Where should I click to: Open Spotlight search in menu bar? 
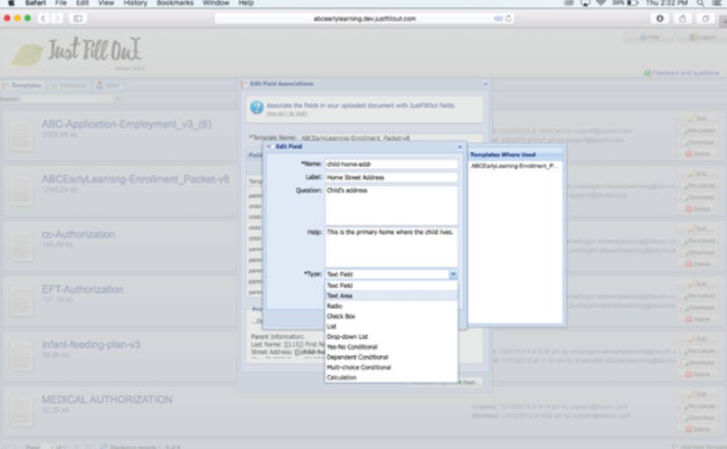700,3
